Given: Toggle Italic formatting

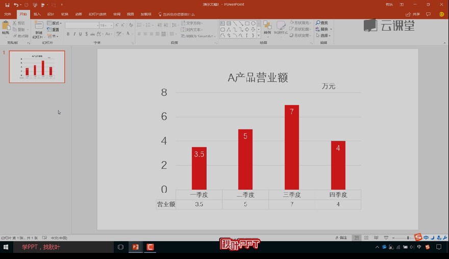Looking at the screenshot, I should (74, 34).
